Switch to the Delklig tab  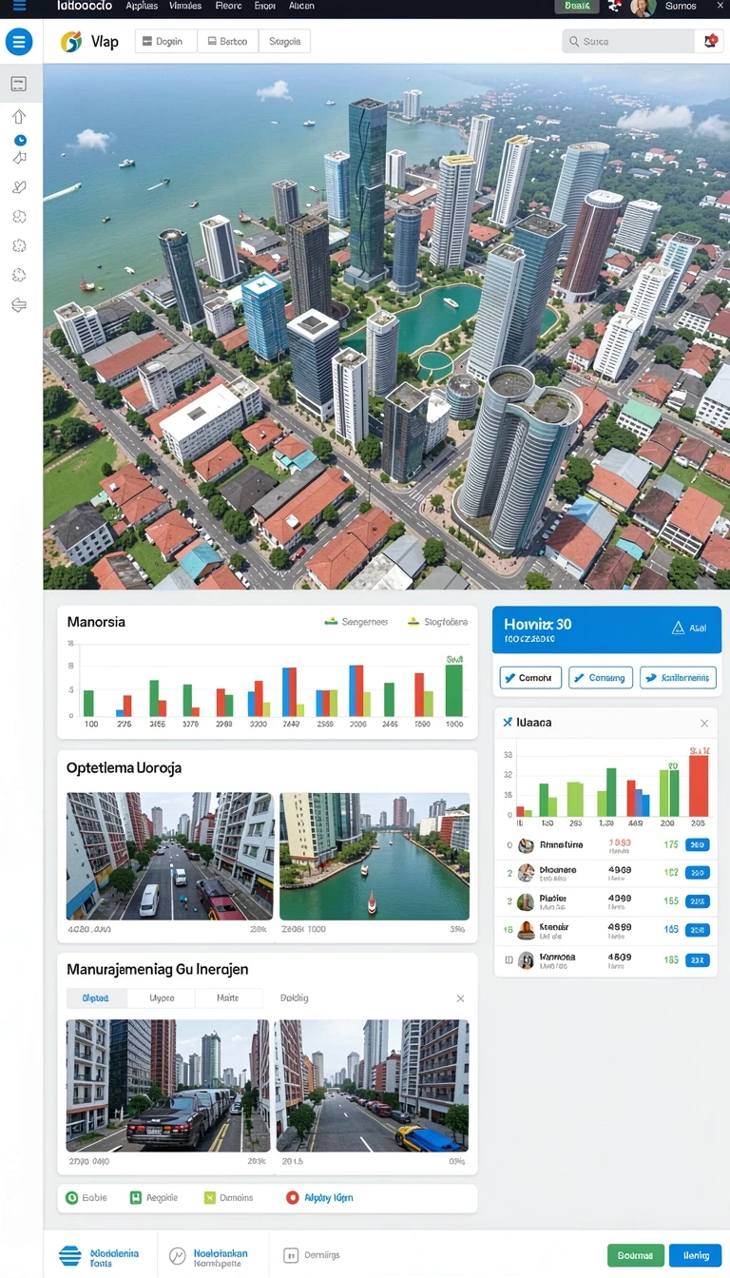(294, 998)
